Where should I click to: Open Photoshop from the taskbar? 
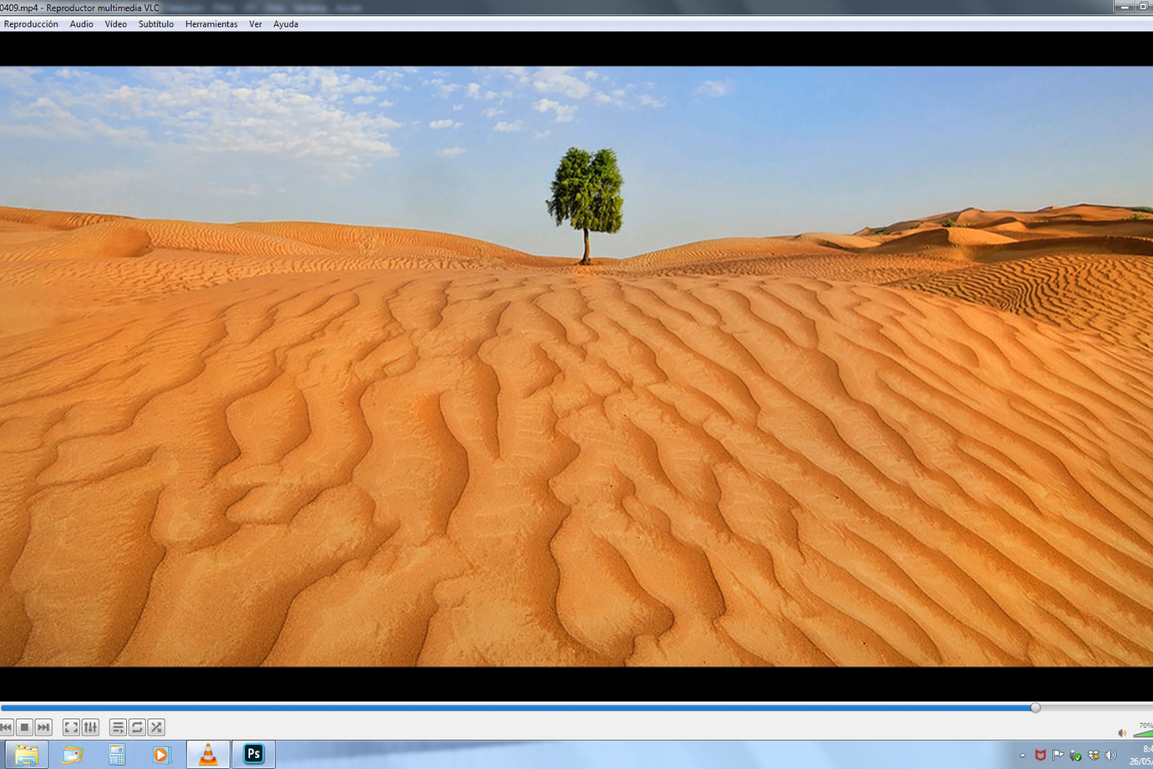253,754
